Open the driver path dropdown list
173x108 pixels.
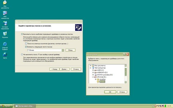tap(63, 50)
